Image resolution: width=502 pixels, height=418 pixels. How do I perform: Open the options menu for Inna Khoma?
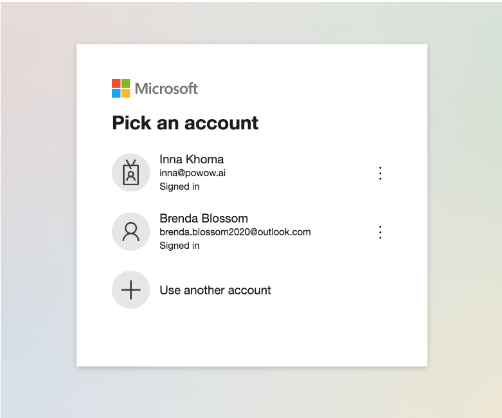pos(380,173)
